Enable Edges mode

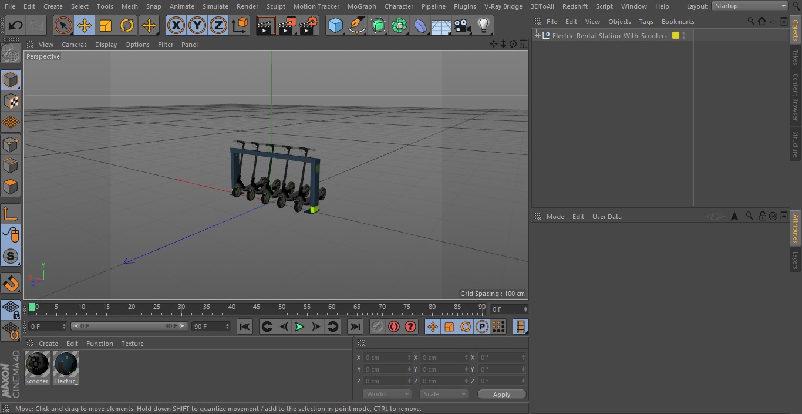[x=11, y=166]
